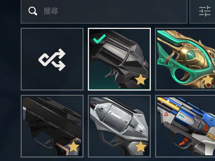The image size is (215, 161).
Task: Click the golden eye ornament on teal skin
Action: (191, 55)
